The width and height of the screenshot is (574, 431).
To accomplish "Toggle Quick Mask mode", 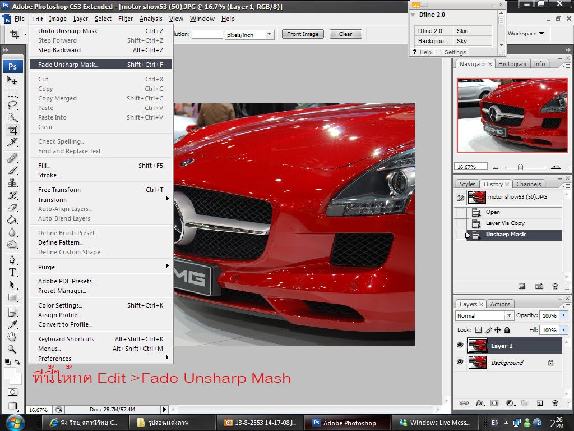I will coord(12,392).
